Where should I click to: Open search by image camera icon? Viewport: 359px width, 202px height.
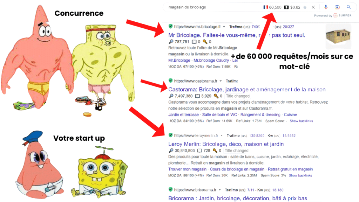click(x=337, y=7)
